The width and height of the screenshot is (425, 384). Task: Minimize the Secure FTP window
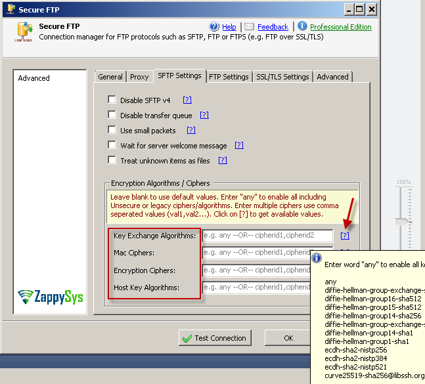click(x=349, y=10)
